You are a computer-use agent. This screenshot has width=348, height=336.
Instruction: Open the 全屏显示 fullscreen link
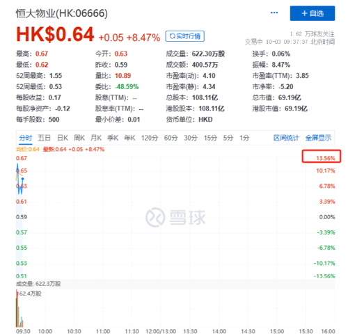coord(318,138)
